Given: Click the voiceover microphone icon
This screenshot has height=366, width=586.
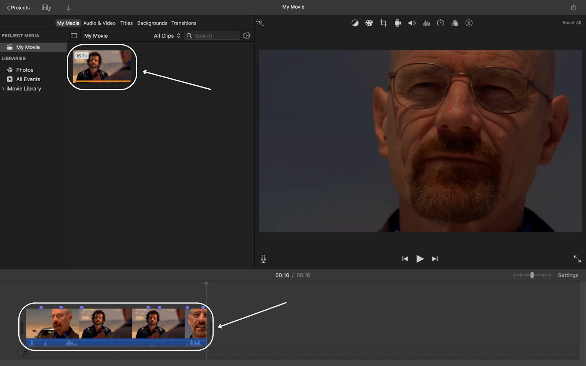Looking at the screenshot, I should click(263, 259).
